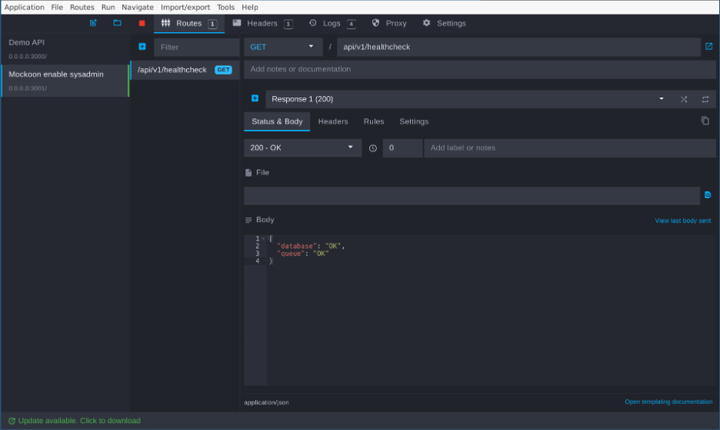Open the 200 - OK status dropdown

pyautogui.click(x=302, y=147)
